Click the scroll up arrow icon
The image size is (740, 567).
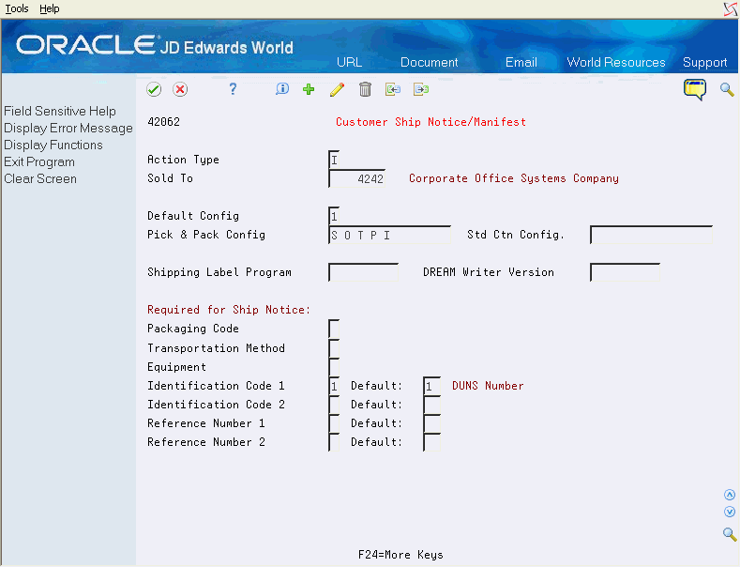pyautogui.click(x=730, y=495)
